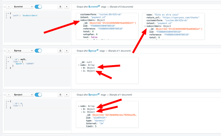Toggle off the $group stage switch
Screen dimensions: 221x136
tap(38, 50)
